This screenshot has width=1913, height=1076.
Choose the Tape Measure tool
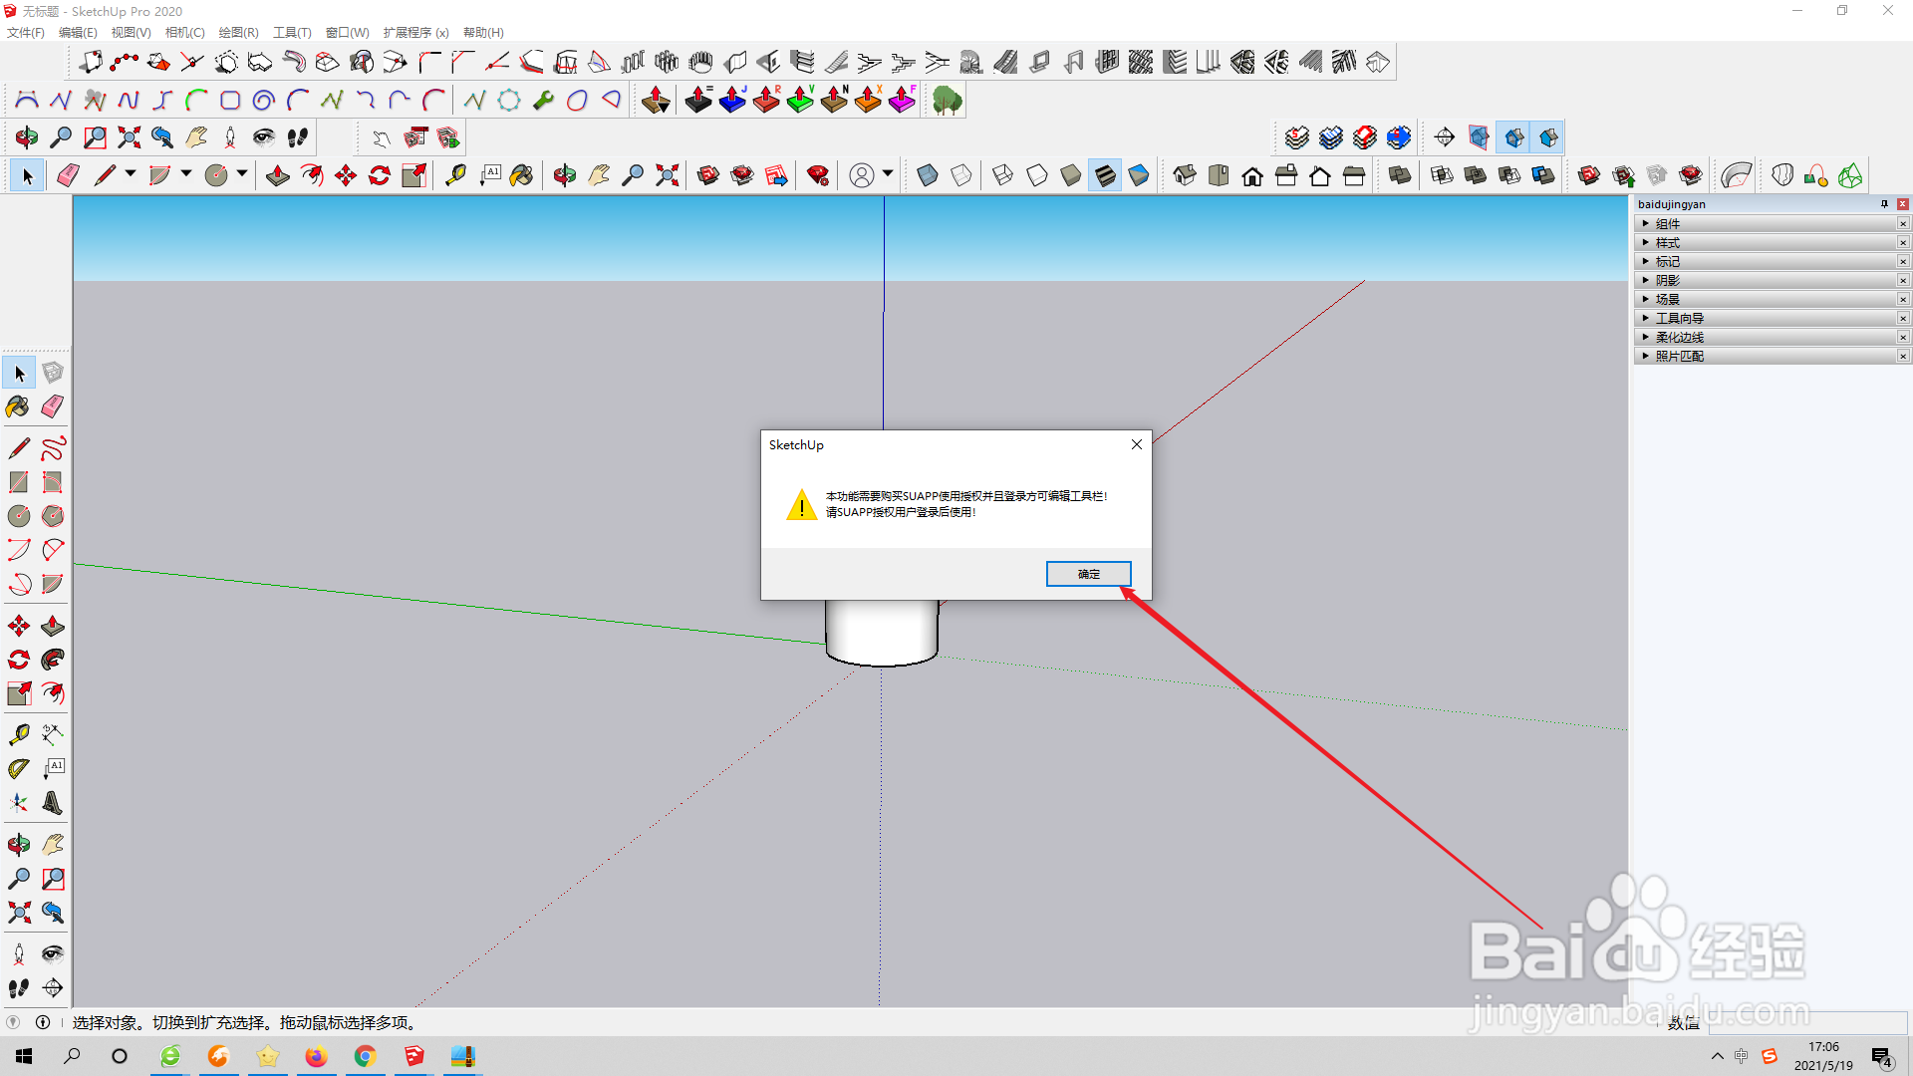(19, 735)
